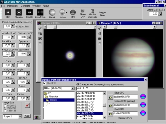166x124 pixels.
Task: Assign selected file to Green OPD
Action: pyautogui.click(x=110, y=106)
